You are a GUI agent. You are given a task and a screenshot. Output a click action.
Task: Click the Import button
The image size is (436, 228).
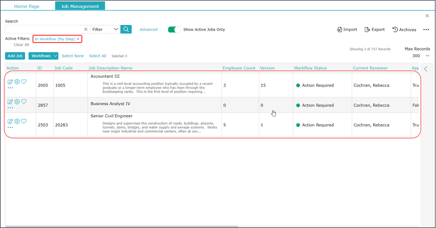[347, 29]
